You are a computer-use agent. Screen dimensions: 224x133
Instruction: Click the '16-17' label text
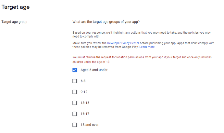[x=85, y=114]
